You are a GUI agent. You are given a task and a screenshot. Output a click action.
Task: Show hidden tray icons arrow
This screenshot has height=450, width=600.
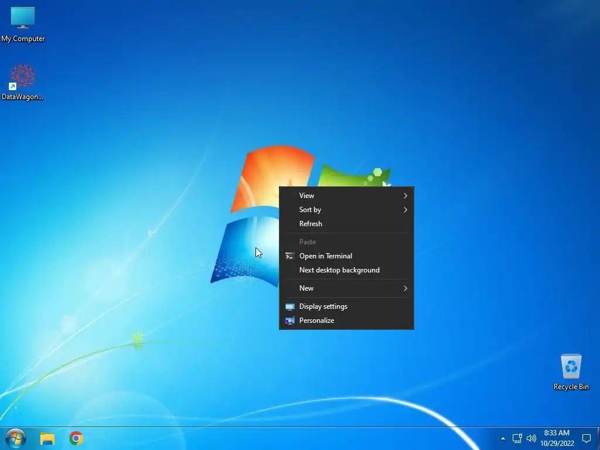[x=503, y=438]
